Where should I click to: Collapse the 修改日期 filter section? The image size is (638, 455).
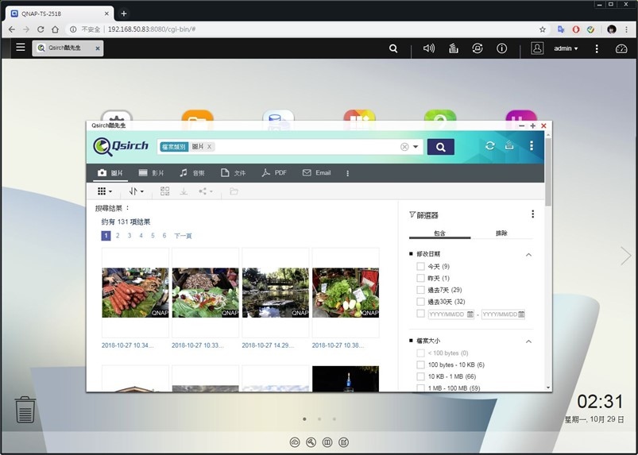(528, 255)
